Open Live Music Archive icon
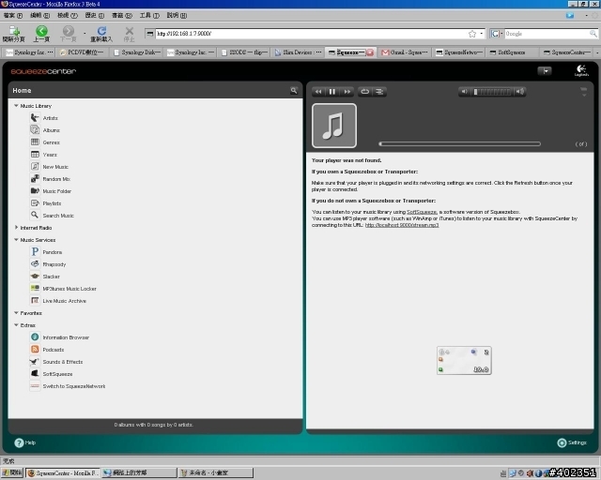Image resolution: width=601 pixels, height=480 pixels. point(35,301)
